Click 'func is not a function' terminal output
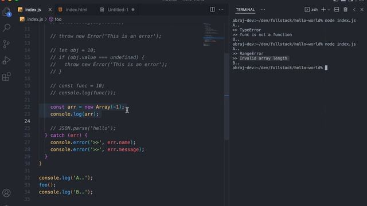 (x=266, y=34)
